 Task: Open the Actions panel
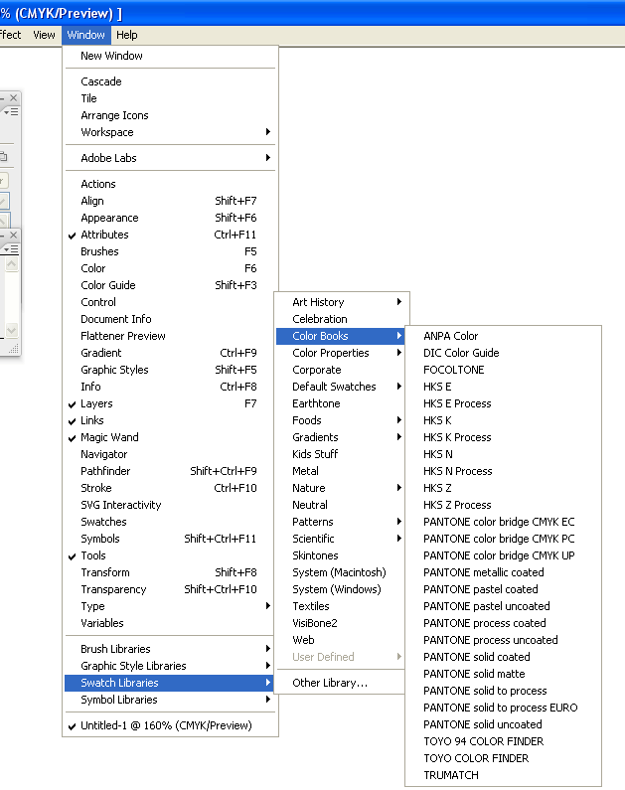170,184
